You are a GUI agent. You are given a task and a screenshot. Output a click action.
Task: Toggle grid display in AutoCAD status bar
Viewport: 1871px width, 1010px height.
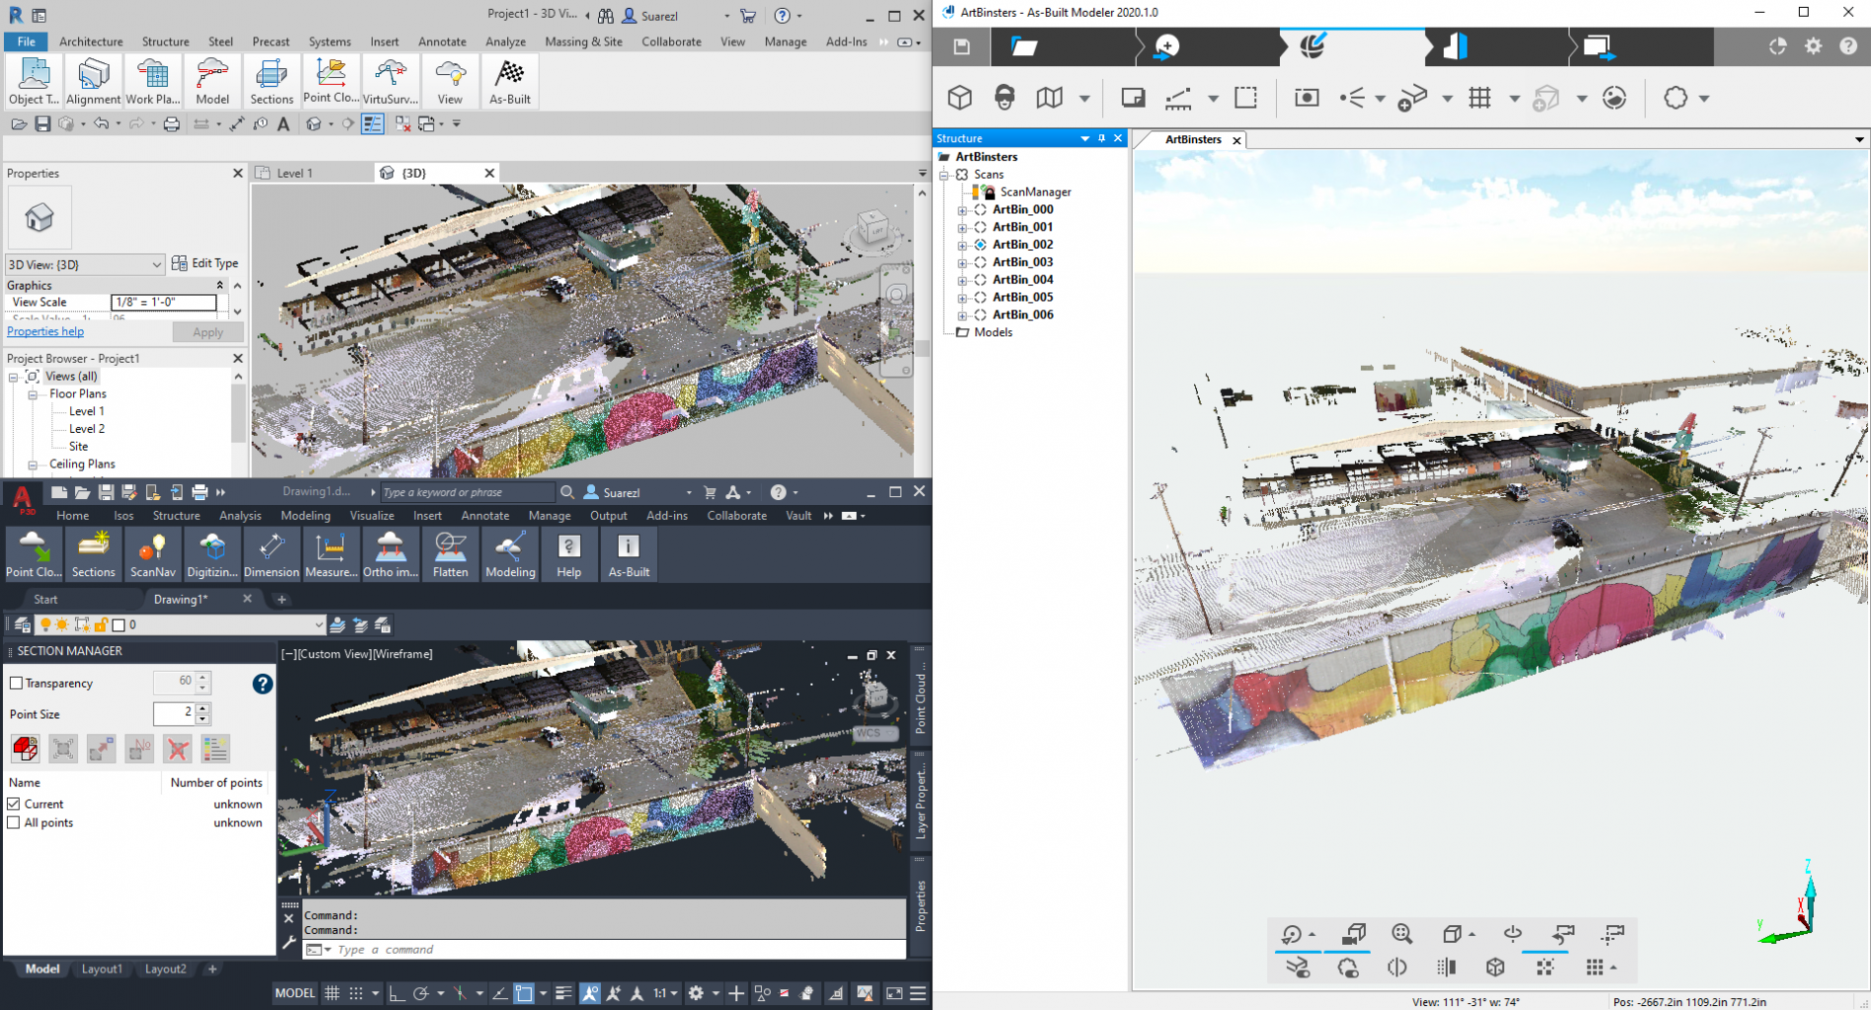tap(333, 993)
